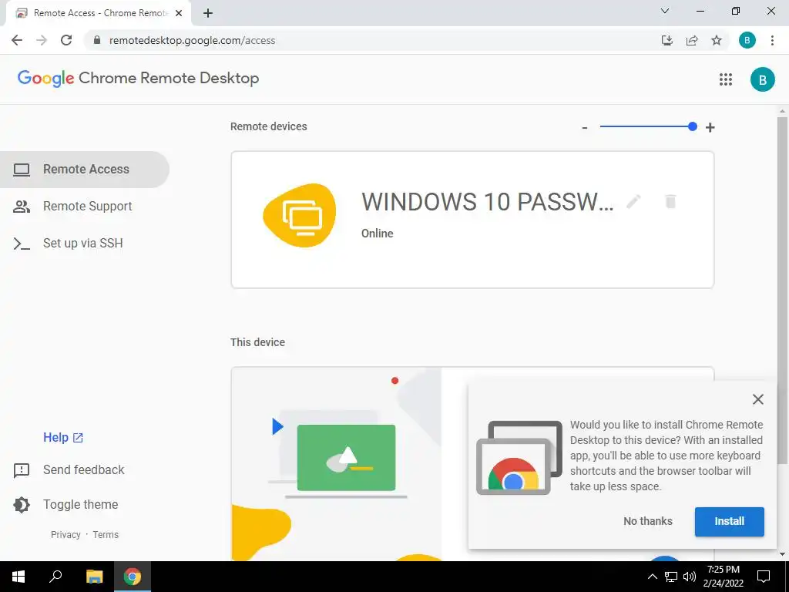Open the tab search dropdown chevron
The width and height of the screenshot is (789, 592).
[665, 11]
